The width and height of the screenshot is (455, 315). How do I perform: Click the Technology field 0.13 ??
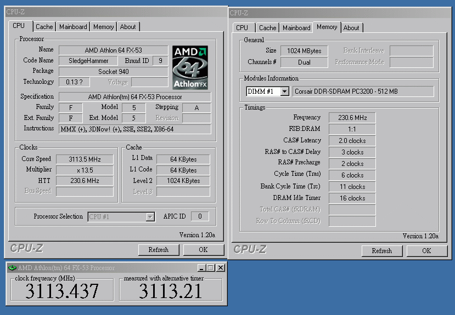(x=74, y=82)
